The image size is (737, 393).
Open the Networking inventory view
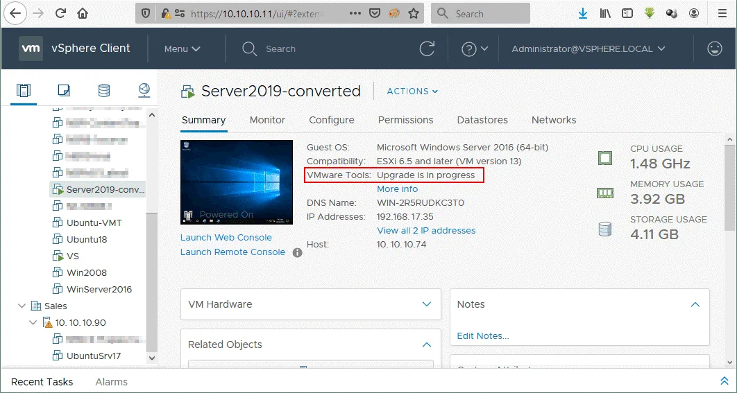click(144, 90)
